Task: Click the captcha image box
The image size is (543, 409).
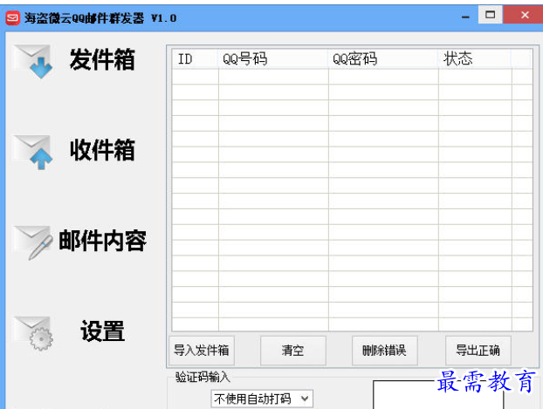Action: tap(438, 395)
